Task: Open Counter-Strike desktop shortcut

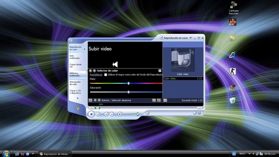Action: [232, 72]
